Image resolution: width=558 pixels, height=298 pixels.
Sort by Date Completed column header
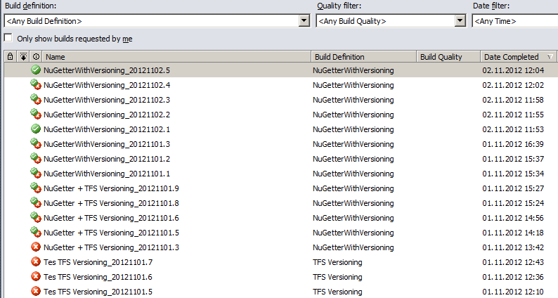pos(519,57)
